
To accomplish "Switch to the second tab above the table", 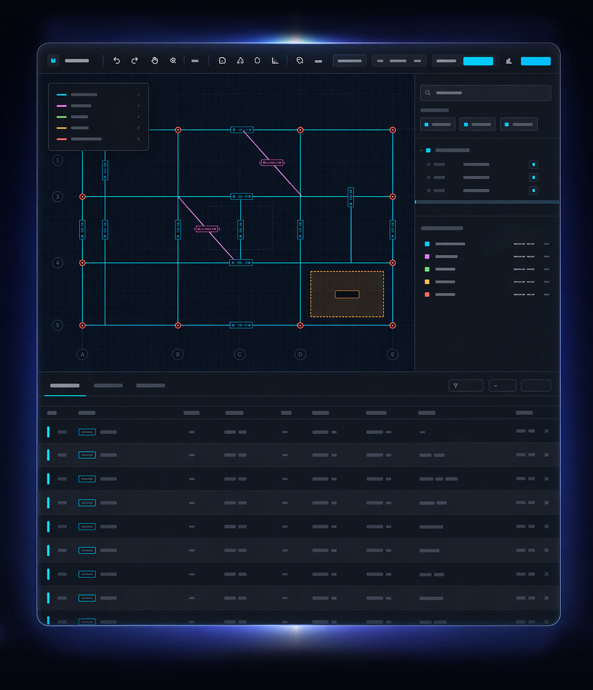I will [x=108, y=386].
